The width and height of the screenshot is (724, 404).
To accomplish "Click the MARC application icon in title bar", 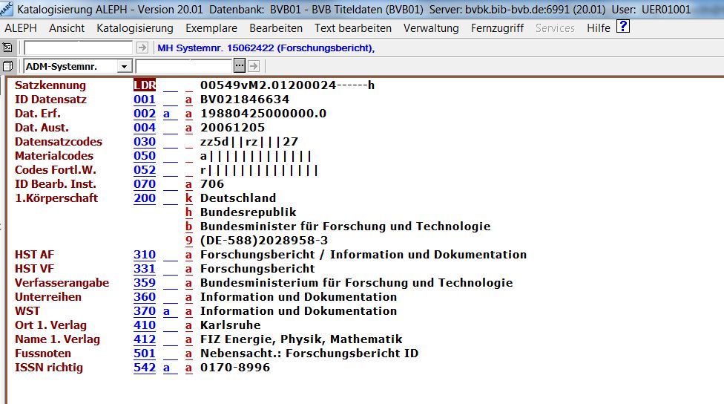I will click(x=7, y=10).
